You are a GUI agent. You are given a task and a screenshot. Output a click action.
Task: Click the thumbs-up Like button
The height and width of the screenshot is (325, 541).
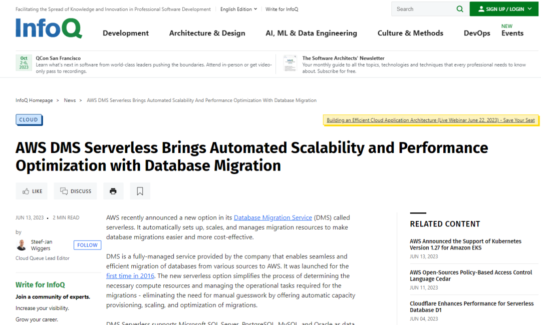pos(32,191)
